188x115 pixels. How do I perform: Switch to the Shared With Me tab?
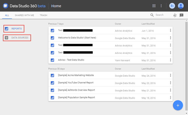(24, 15)
